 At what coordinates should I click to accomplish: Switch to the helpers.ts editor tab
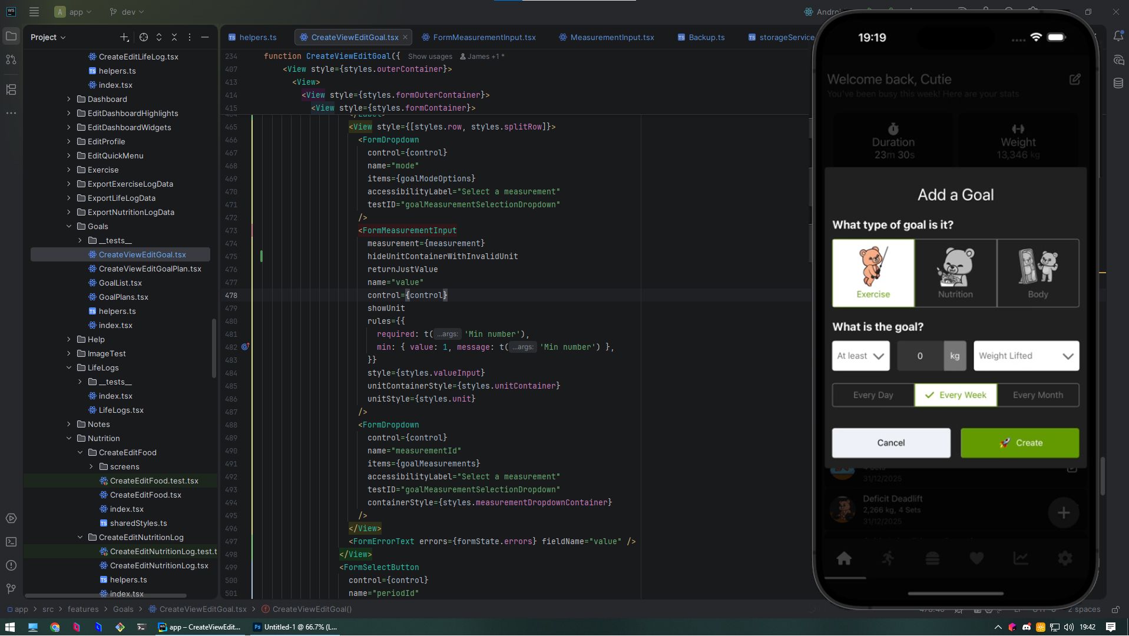coord(257,37)
